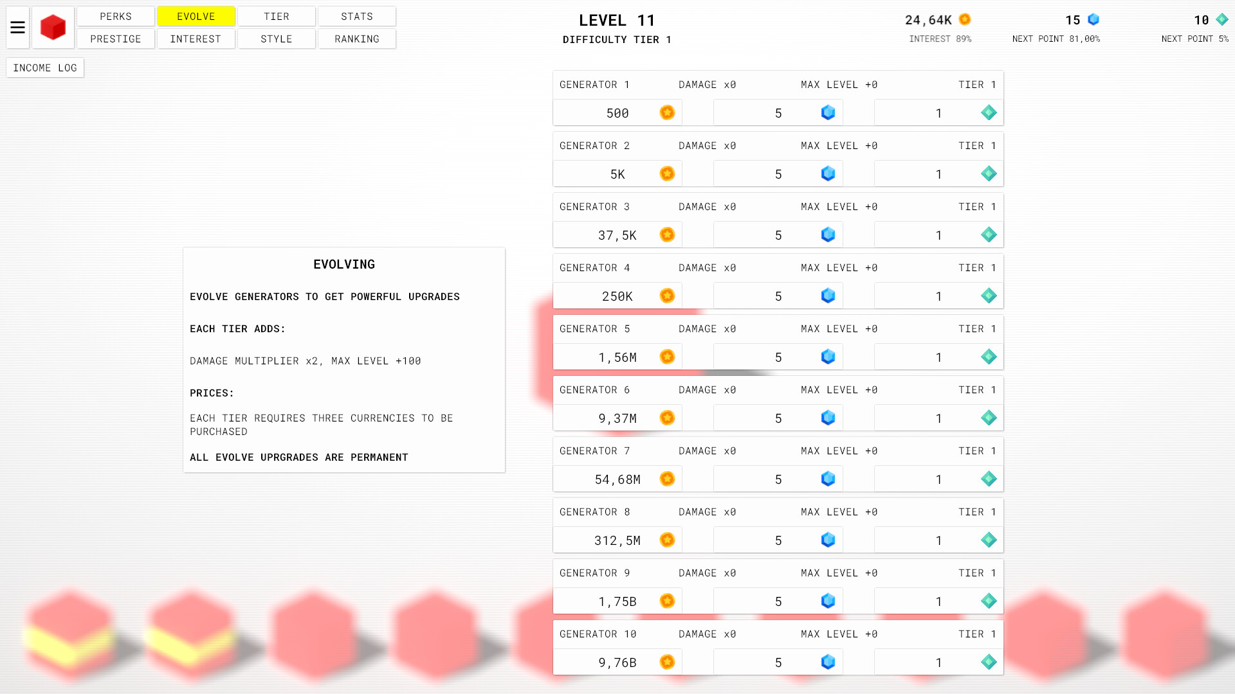Open the hamburger menu
The height and width of the screenshot is (694, 1235).
17,28
